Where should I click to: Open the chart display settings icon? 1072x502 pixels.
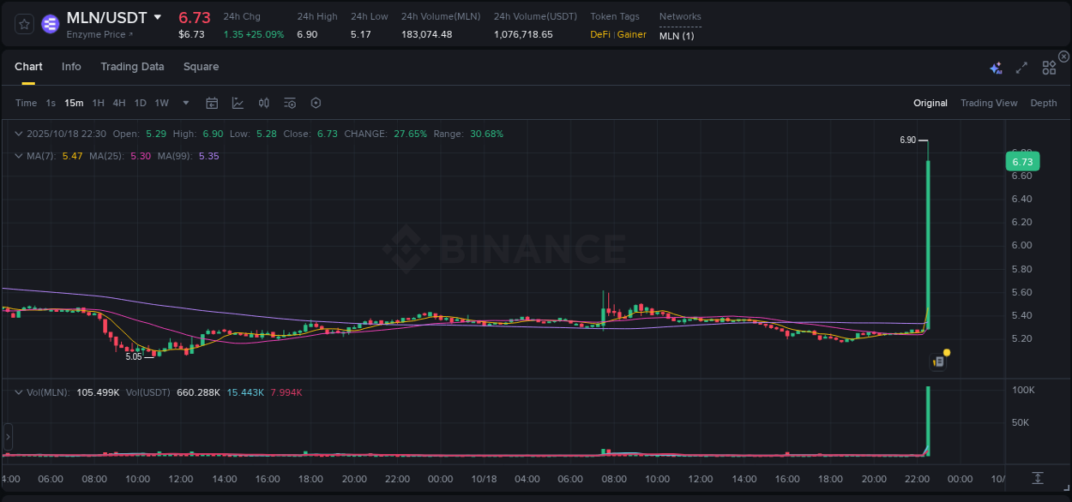pyautogui.click(x=289, y=102)
